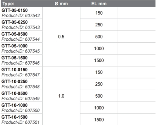Select the GTT-10-0250 type entry
159x125 pixels.
pyautogui.click(x=15, y=82)
